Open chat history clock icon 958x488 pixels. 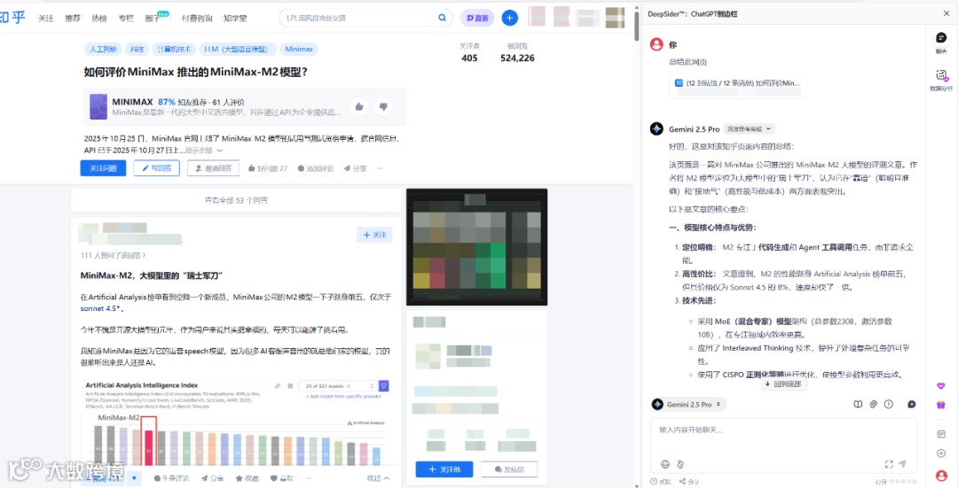click(889, 404)
